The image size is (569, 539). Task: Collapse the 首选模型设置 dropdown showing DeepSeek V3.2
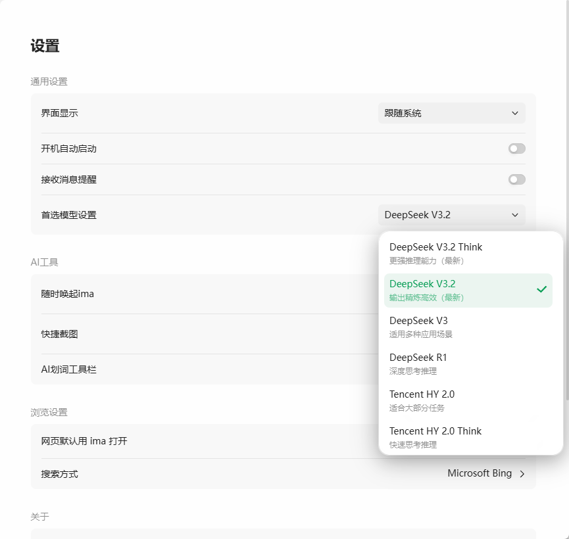coord(451,215)
